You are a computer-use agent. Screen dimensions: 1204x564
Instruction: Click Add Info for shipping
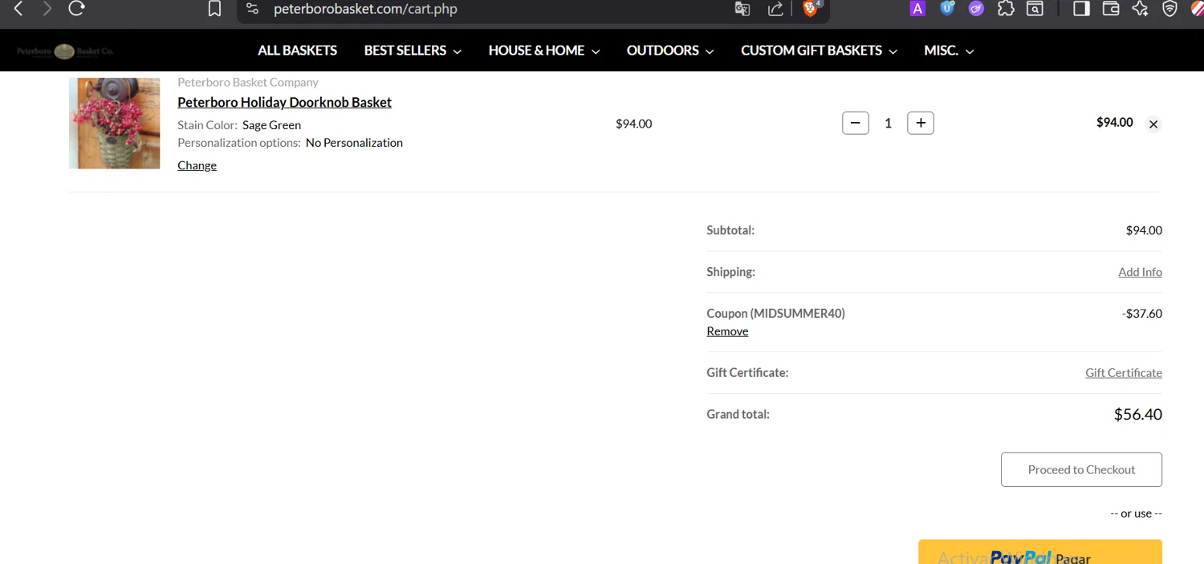click(x=1140, y=272)
